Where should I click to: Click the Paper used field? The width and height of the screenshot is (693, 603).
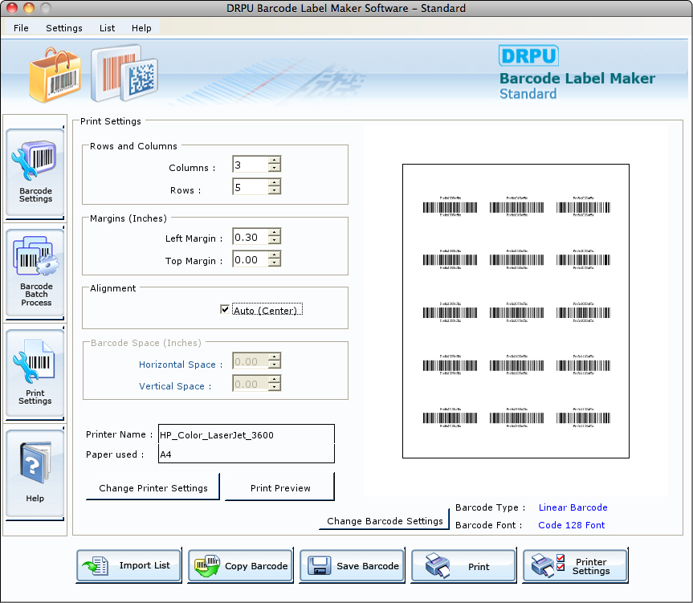[x=247, y=454]
